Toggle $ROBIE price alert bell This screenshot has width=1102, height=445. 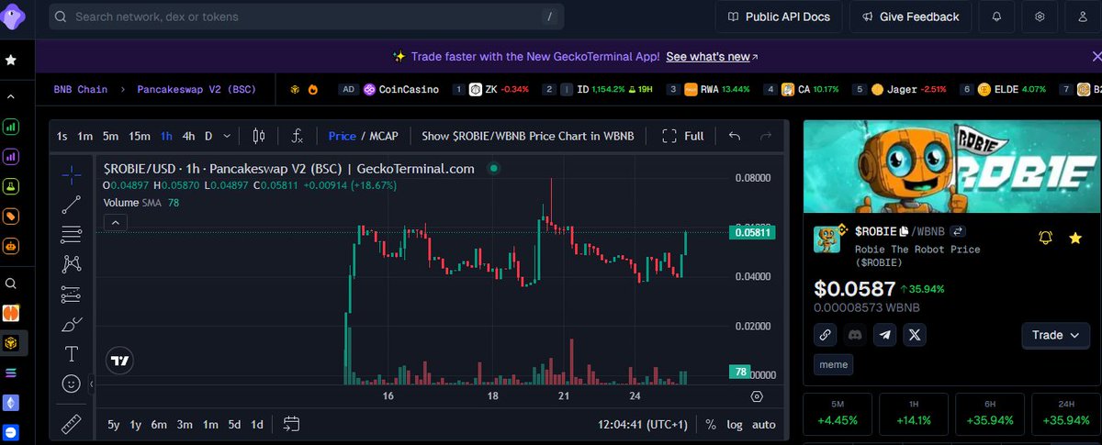coord(1045,238)
